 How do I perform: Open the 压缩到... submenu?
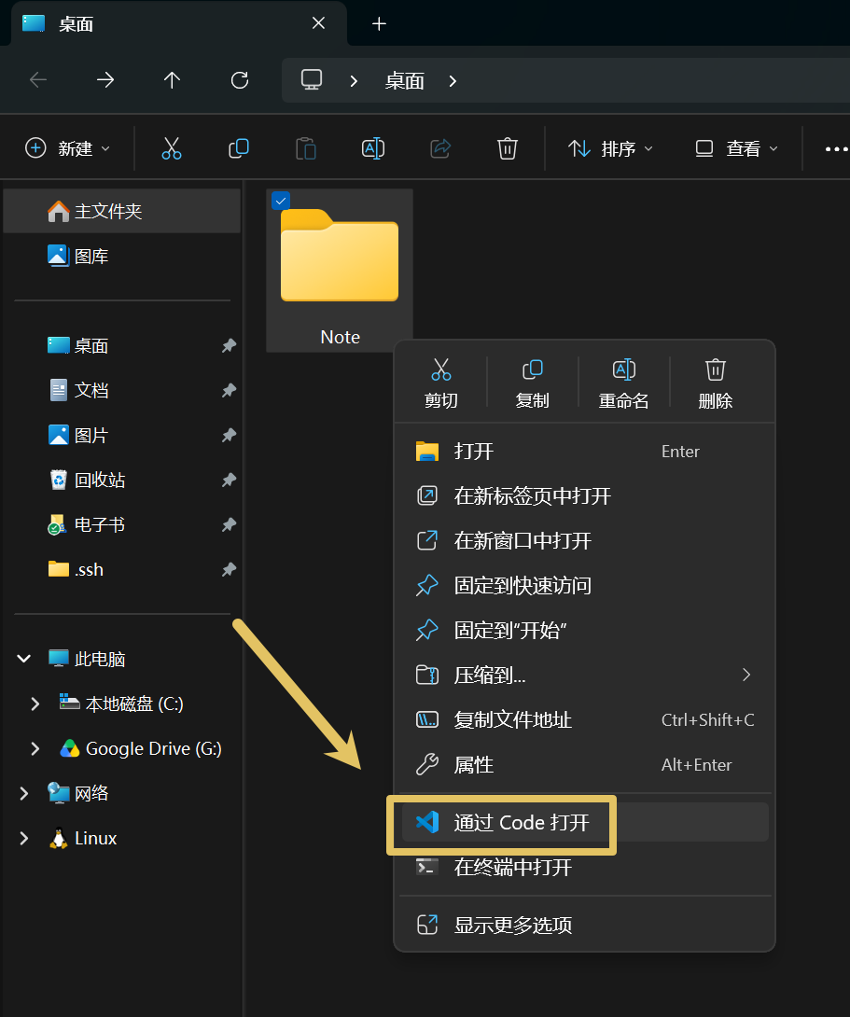tap(585, 676)
